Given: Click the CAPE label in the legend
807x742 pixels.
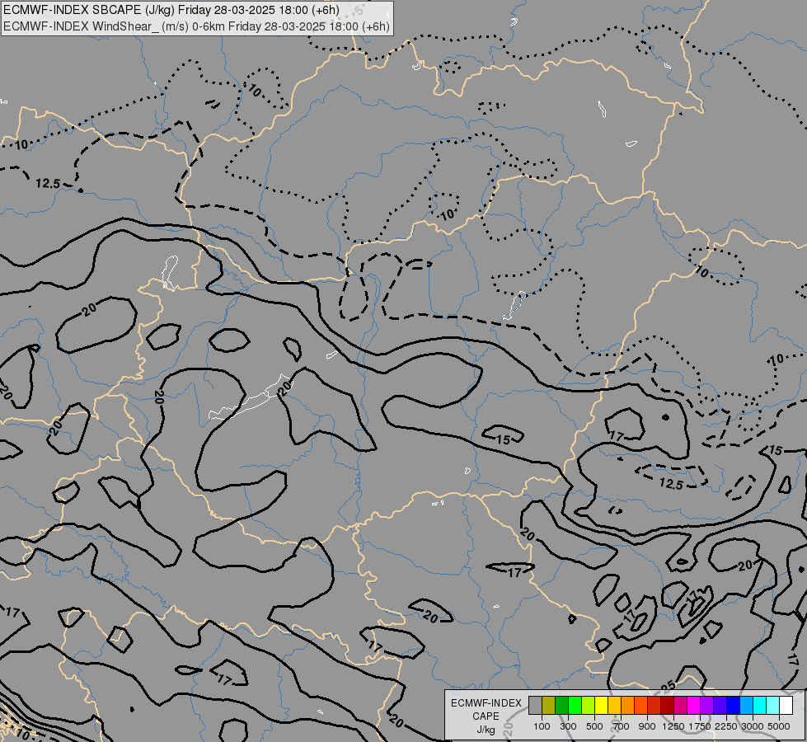Looking at the screenshot, I should pos(486,716).
